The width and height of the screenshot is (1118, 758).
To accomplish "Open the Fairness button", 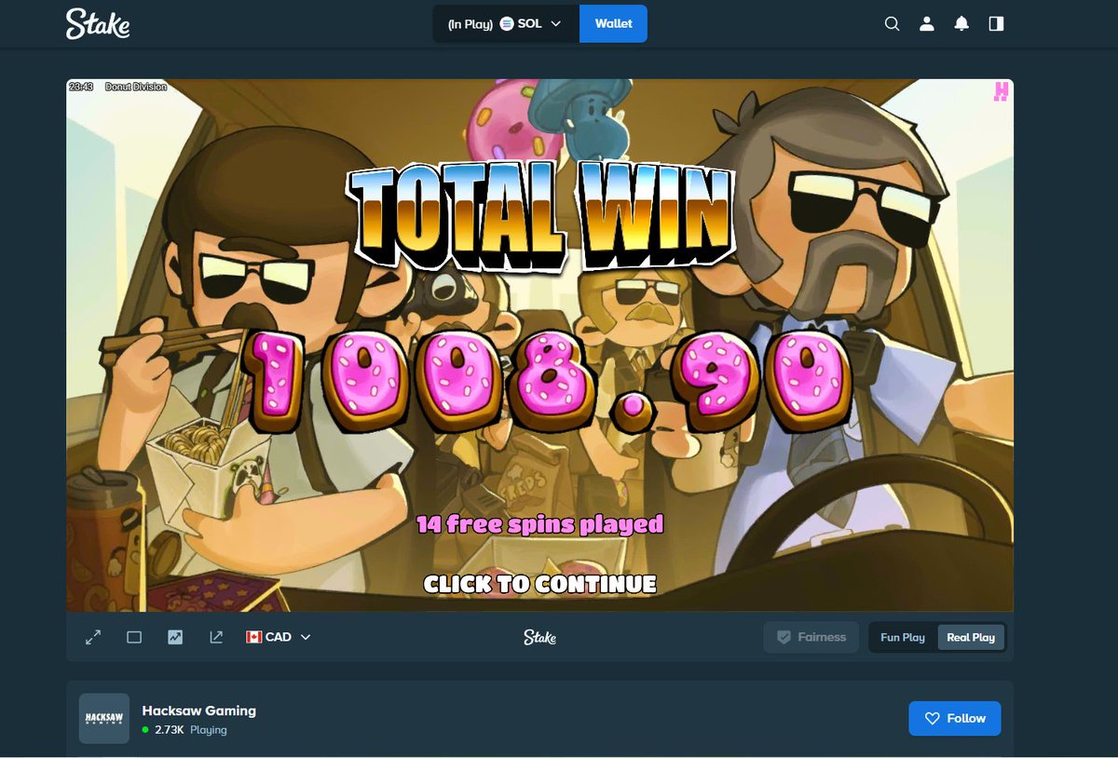I will 811,638.
